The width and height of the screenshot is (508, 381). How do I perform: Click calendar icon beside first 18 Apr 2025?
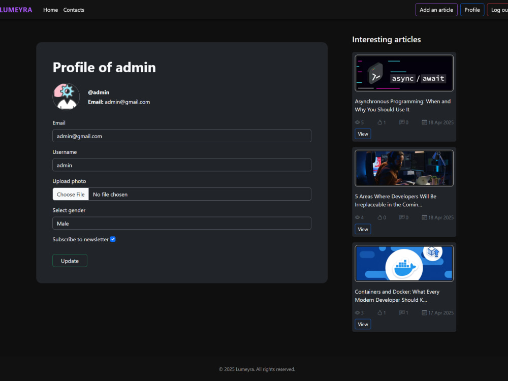[424, 122]
